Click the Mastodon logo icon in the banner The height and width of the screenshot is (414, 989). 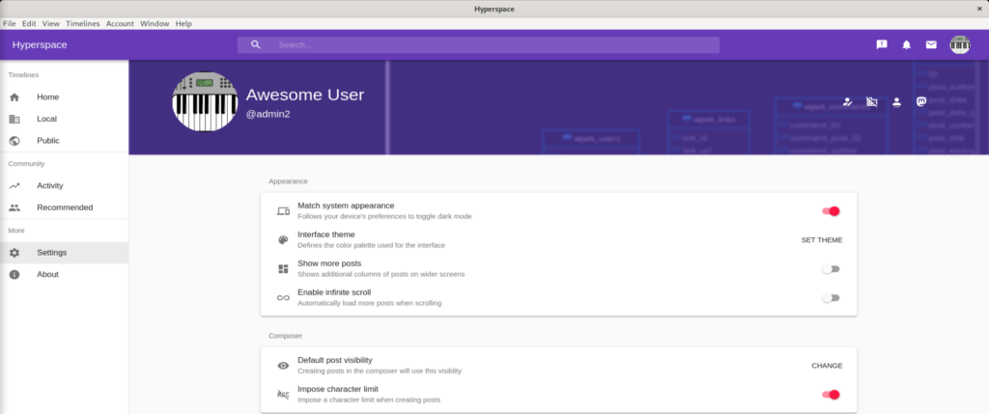pos(921,101)
